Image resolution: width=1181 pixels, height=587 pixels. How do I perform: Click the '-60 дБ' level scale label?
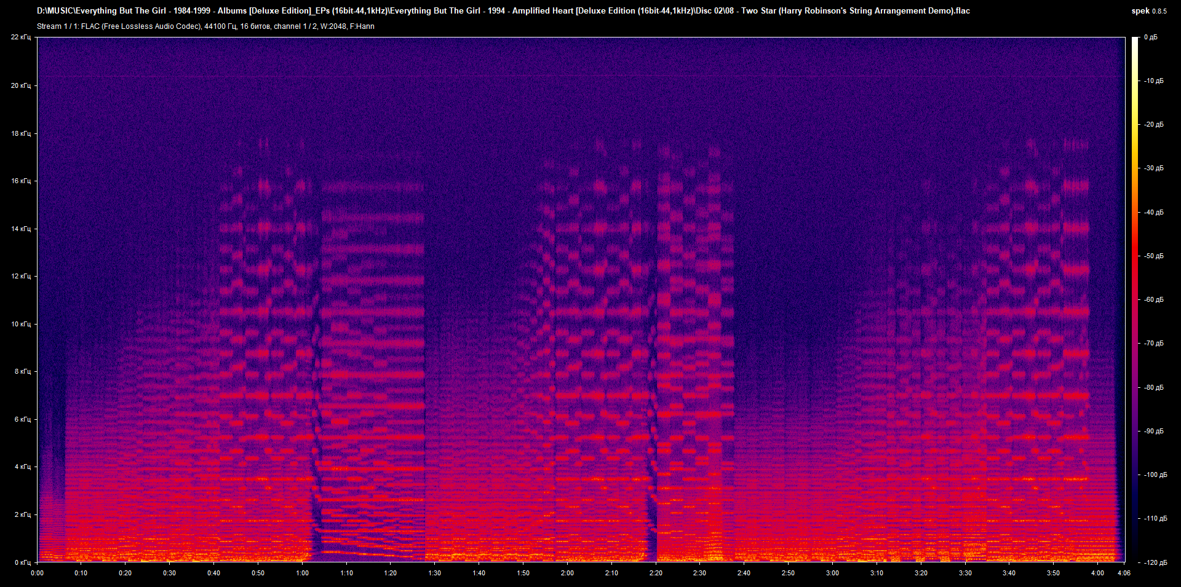[1153, 300]
